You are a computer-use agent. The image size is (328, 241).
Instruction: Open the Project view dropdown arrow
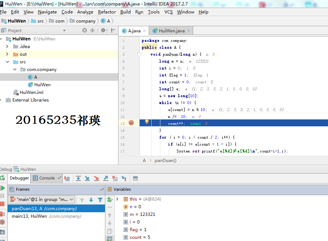pyautogui.click(x=64, y=31)
